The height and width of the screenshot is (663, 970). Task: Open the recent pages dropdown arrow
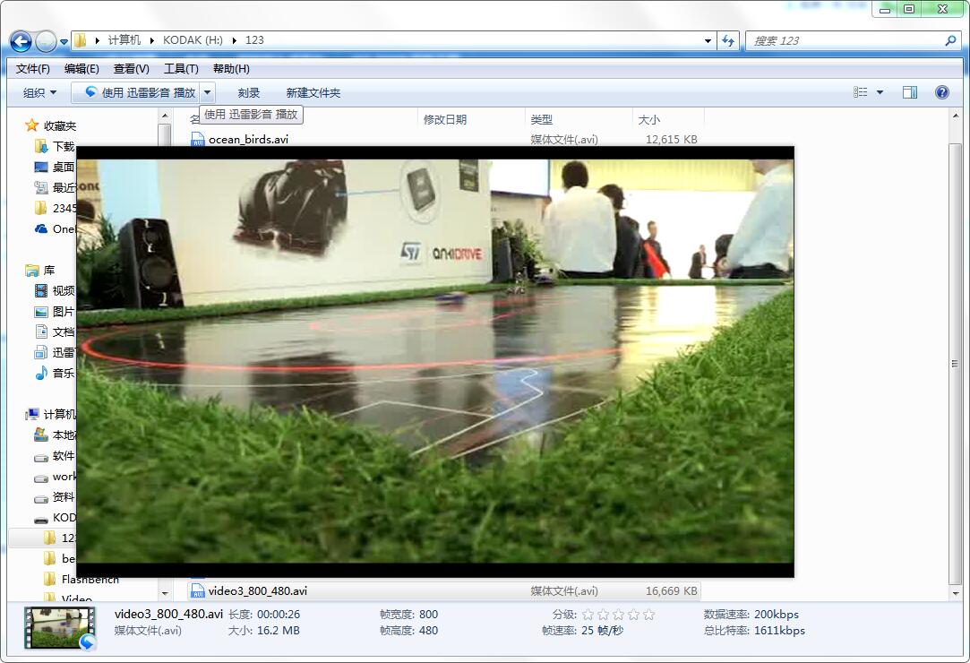[x=64, y=42]
